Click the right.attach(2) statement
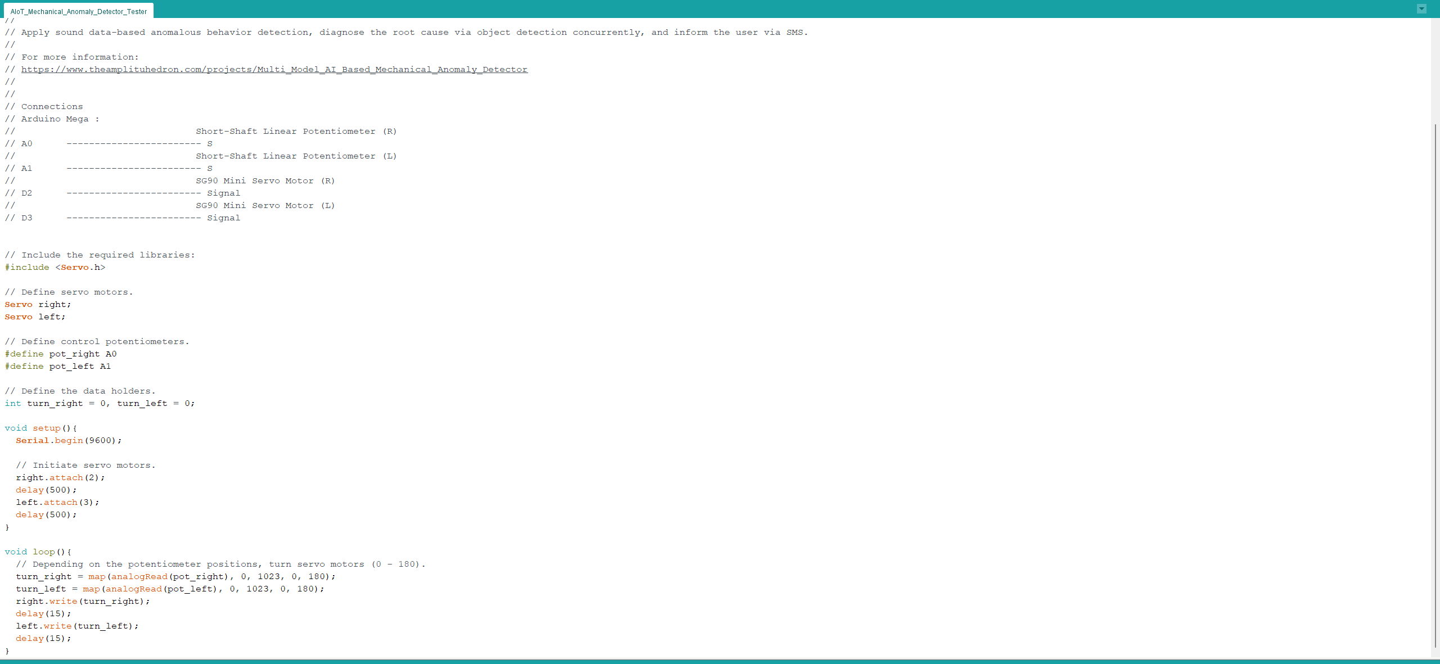 (60, 477)
